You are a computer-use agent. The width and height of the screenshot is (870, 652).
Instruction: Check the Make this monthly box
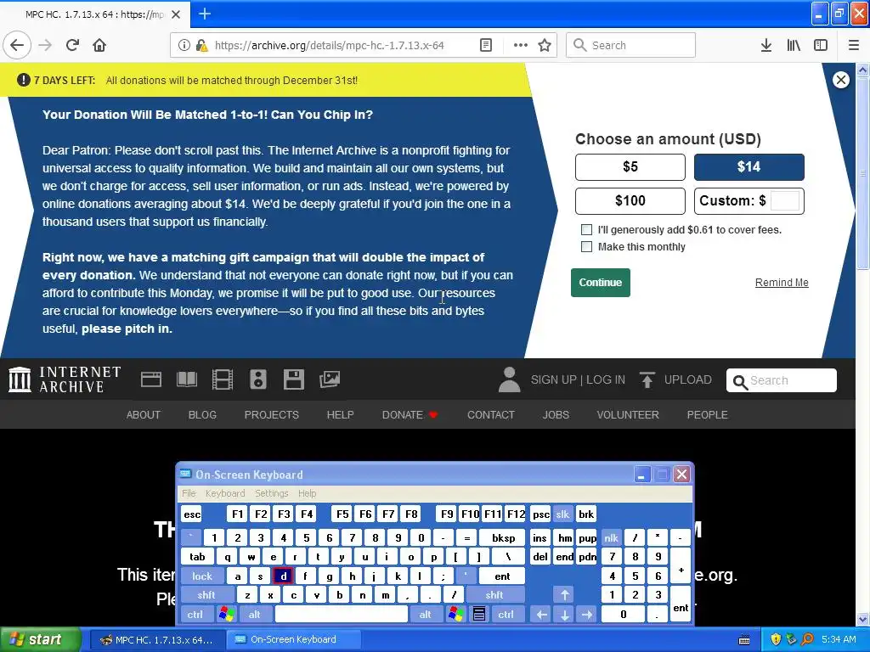pos(586,247)
